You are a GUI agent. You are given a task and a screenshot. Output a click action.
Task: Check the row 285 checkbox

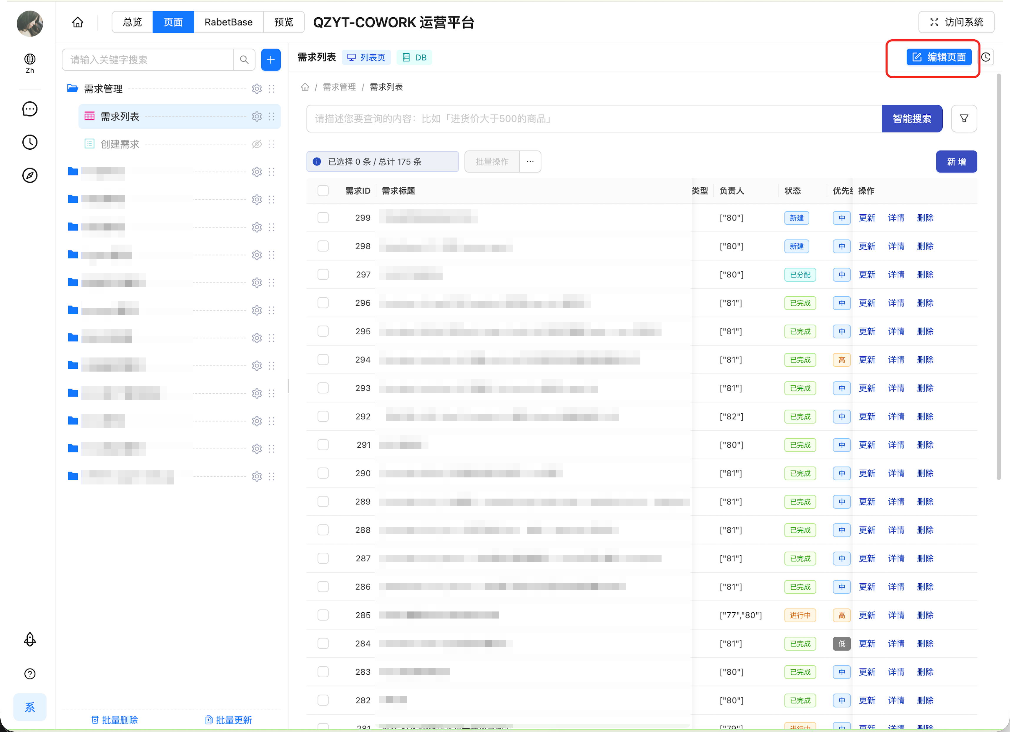coord(323,615)
